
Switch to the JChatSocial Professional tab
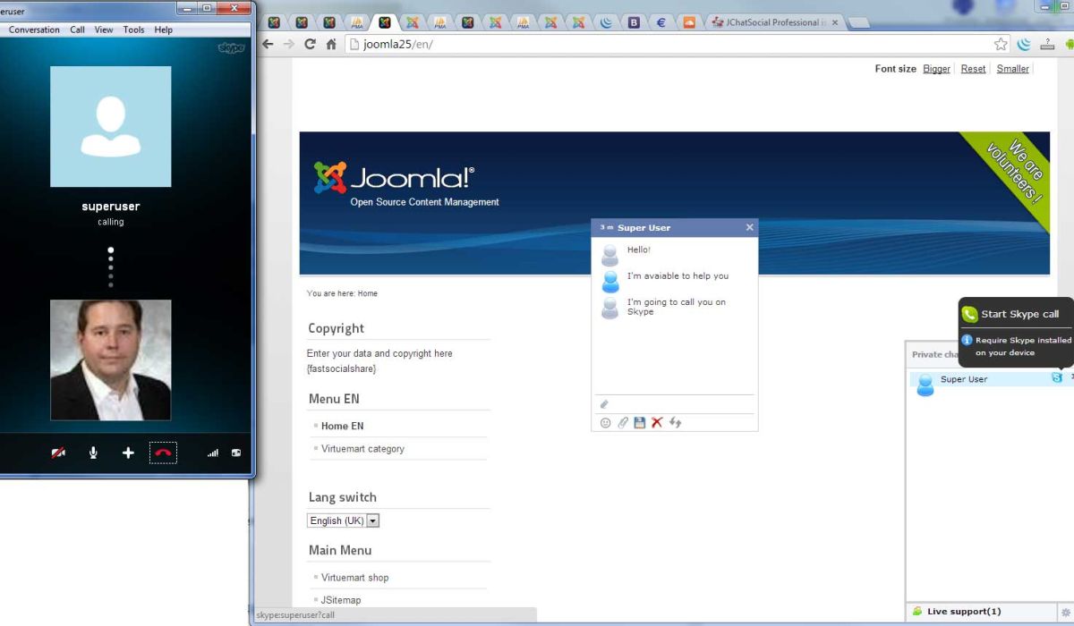click(774, 22)
